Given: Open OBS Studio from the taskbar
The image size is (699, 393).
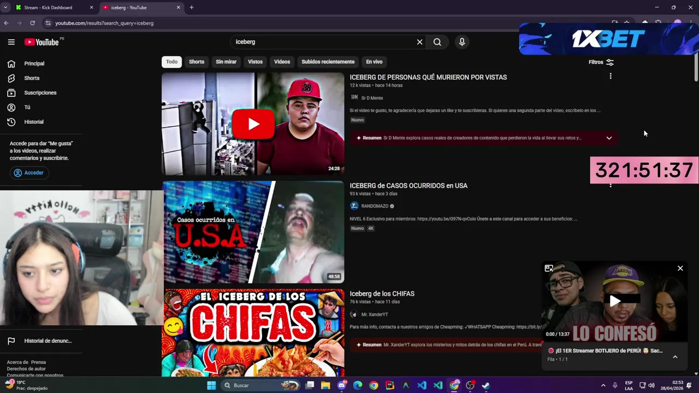Looking at the screenshot, I should pyautogui.click(x=470, y=385).
